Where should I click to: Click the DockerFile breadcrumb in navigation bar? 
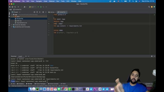[x=17, y=9]
